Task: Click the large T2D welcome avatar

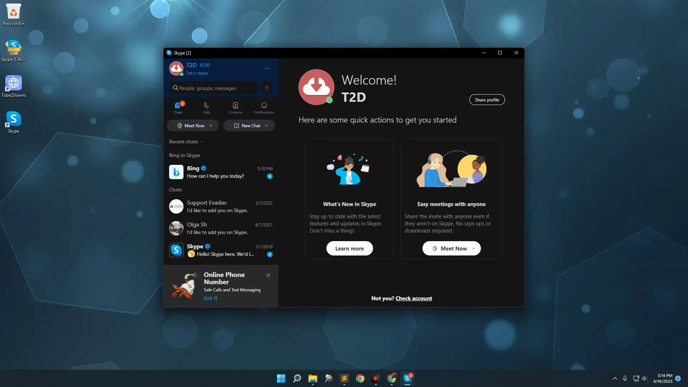Action: point(316,87)
